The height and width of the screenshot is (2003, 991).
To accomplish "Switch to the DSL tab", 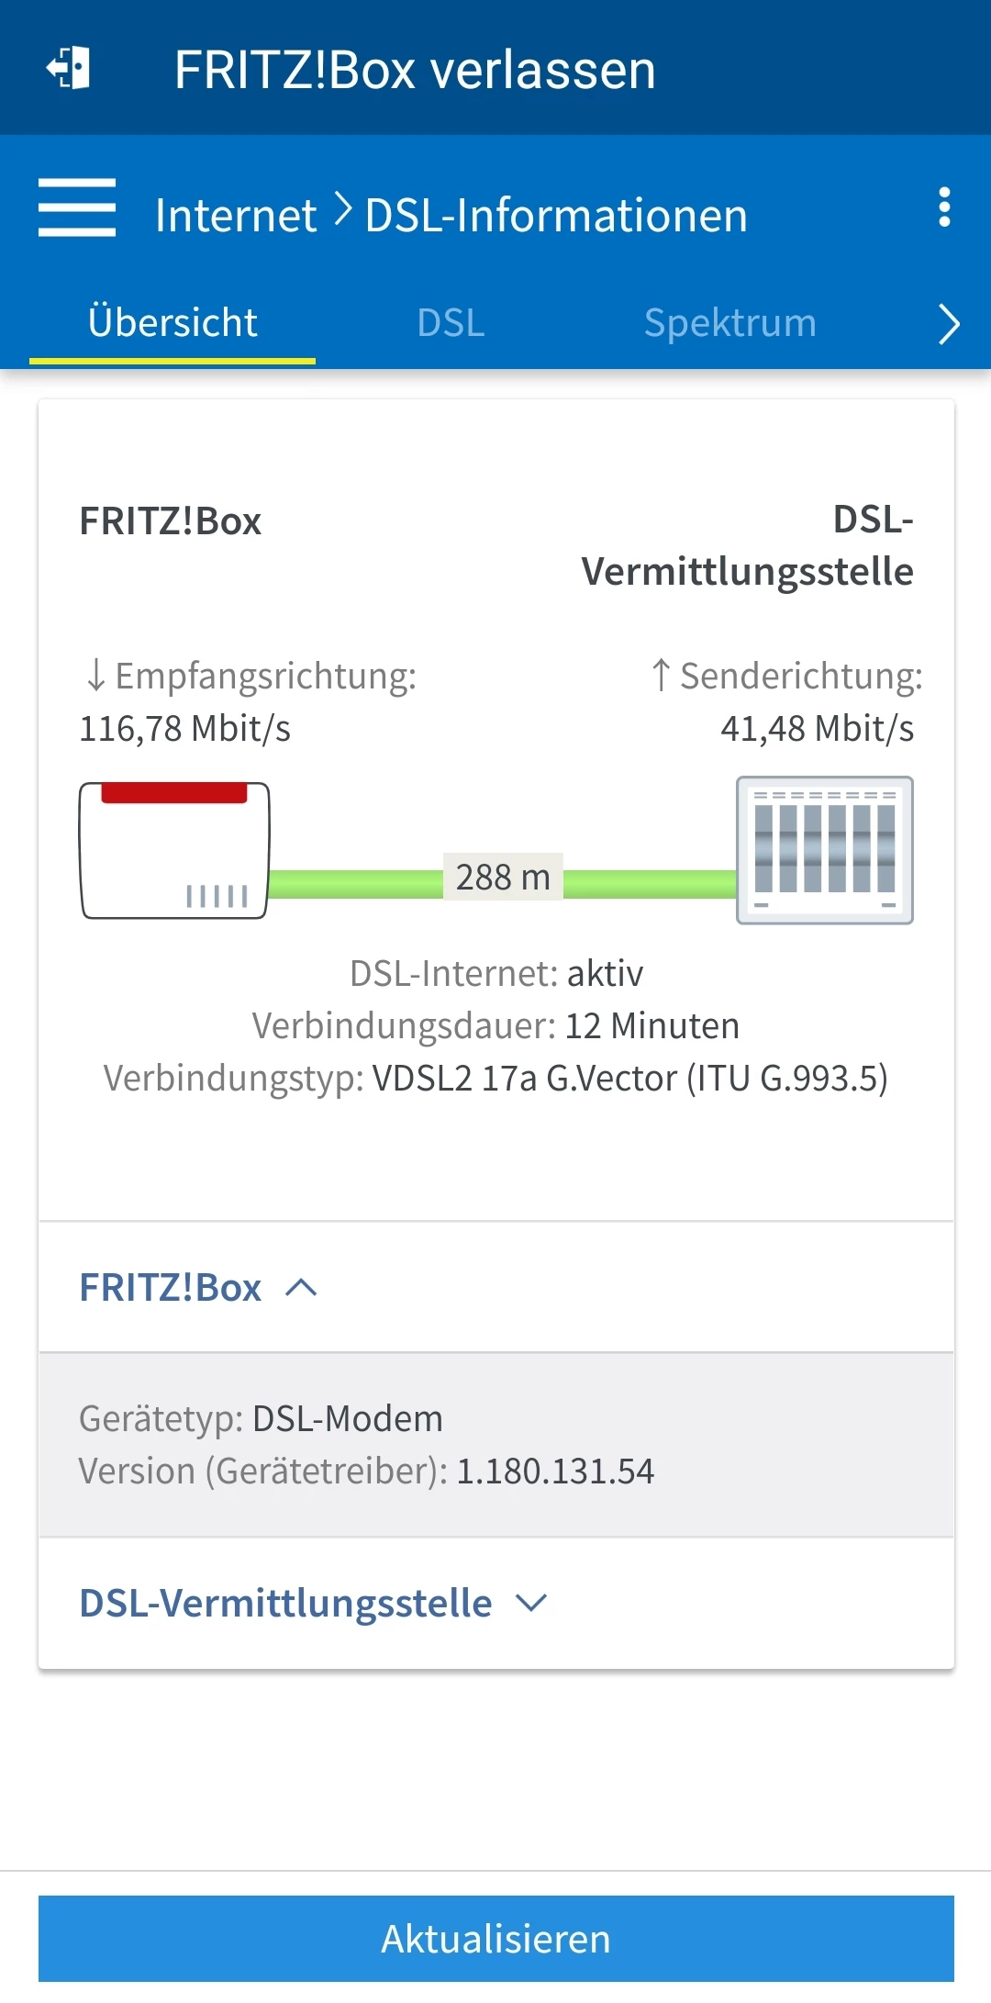I will click(451, 323).
